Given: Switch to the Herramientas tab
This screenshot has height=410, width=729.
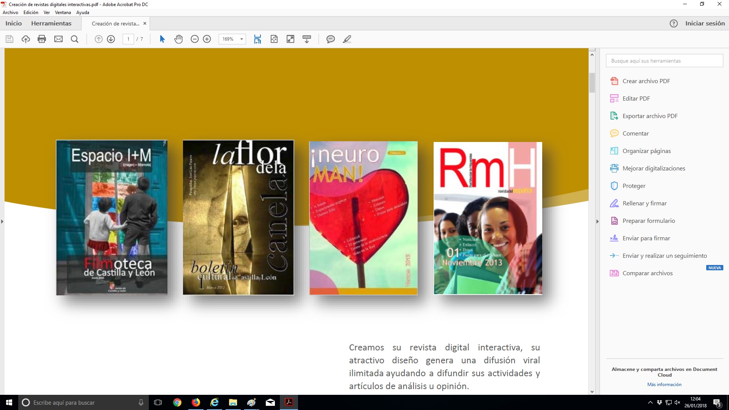Looking at the screenshot, I should point(51,24).
